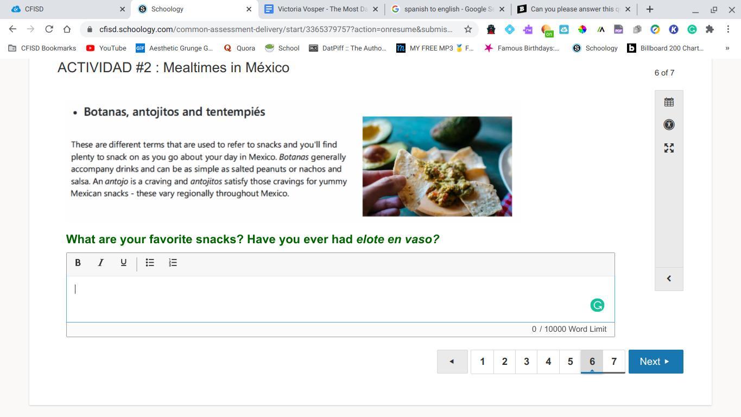Click the nachos and guacamole image
This screenshot has width=741, height=417.
point(437,166)
